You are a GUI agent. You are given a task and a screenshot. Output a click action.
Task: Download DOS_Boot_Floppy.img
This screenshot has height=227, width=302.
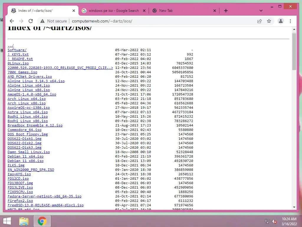(27, 134)
